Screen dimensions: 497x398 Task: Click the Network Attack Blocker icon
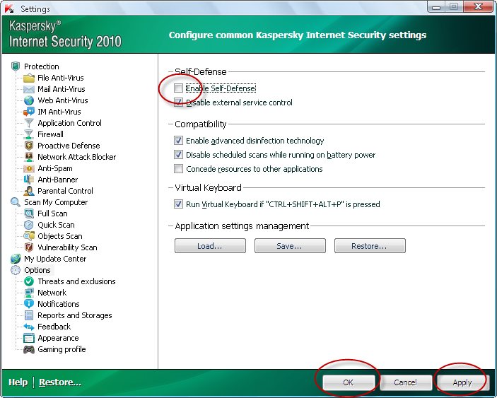[x=29, y=157]
